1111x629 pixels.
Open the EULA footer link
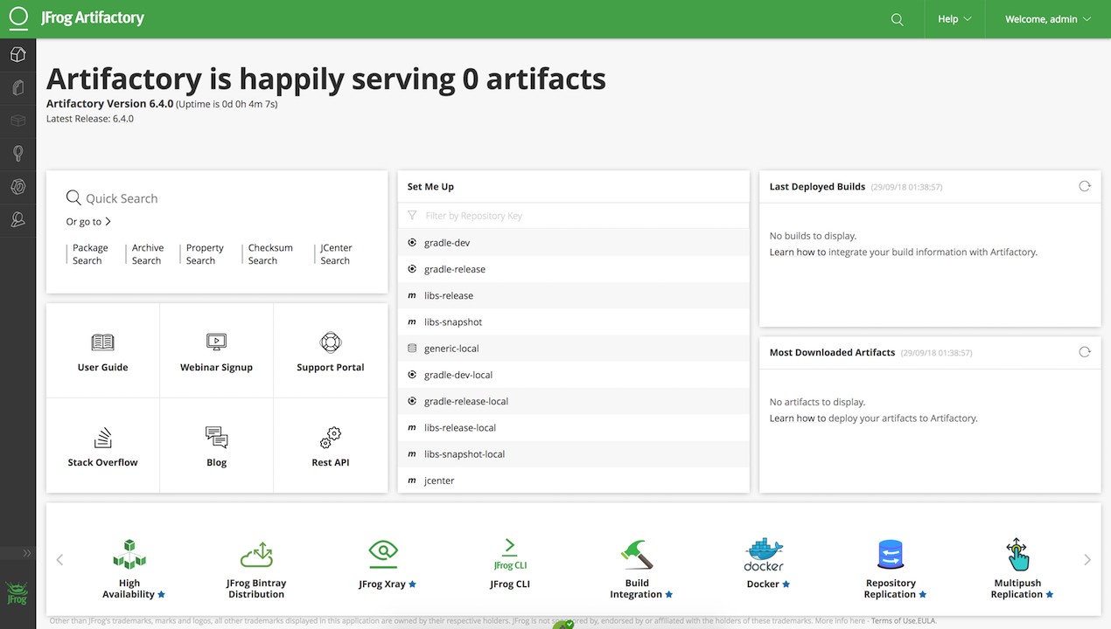926,621
